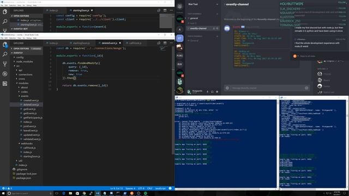Open More Actions ellipsis in back VS Code editor
The image size is (349, 196).
(171, 10)
